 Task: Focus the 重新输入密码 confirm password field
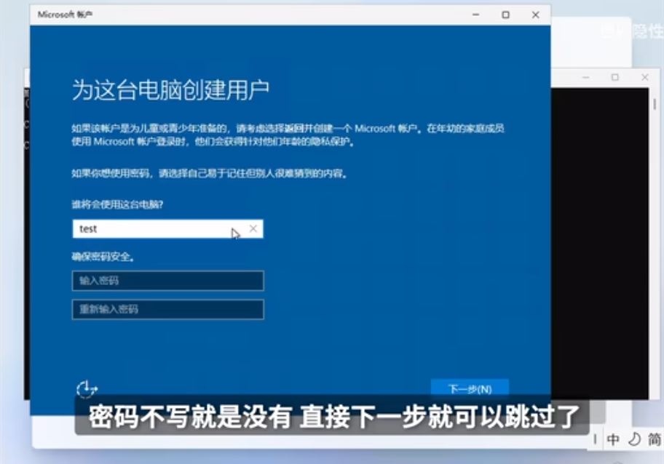[167, 309]
